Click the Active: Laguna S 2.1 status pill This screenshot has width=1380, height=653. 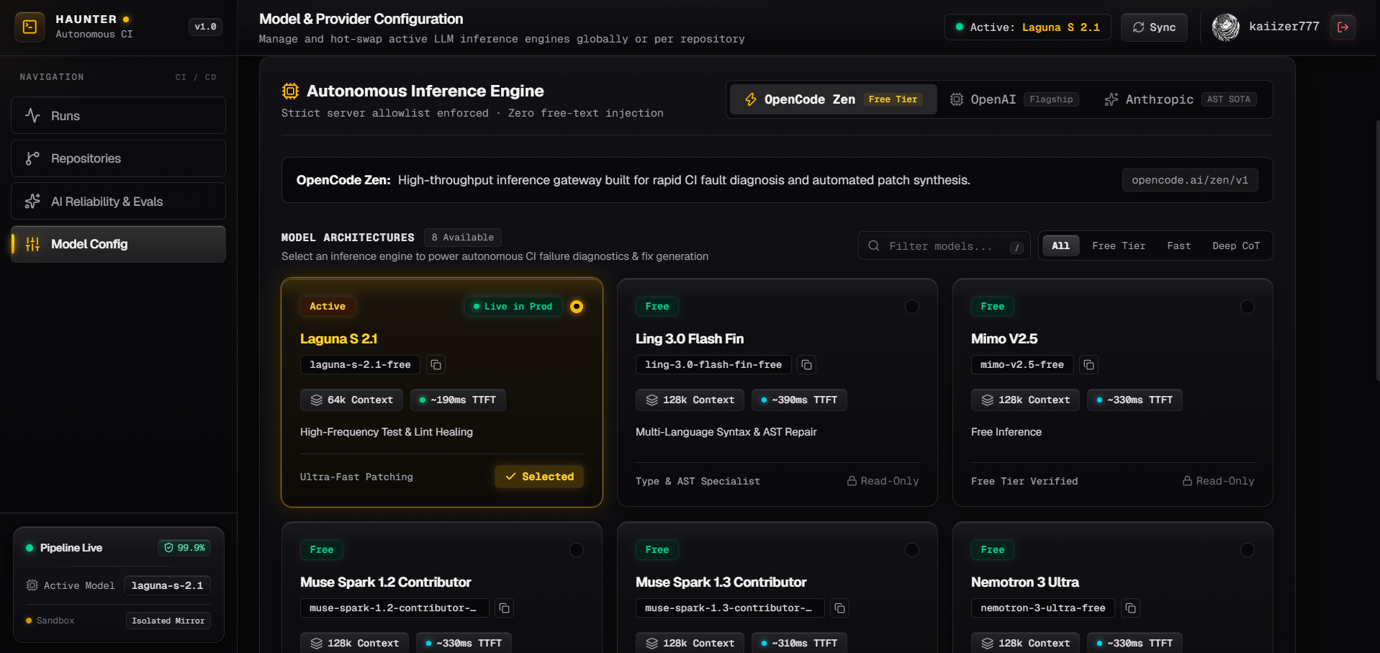(1027, 27)
